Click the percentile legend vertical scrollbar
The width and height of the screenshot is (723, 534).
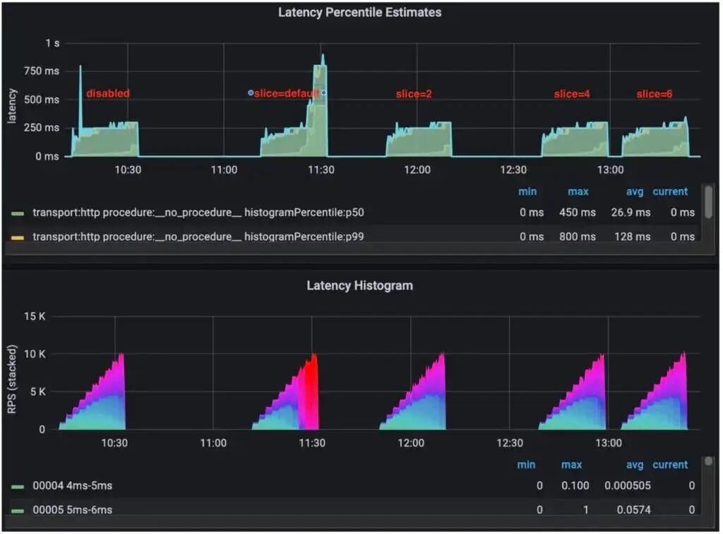(708, 203)
